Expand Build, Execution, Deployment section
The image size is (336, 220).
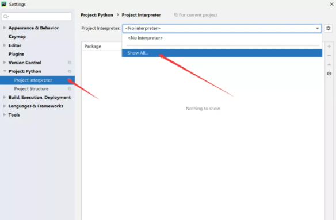point(5,97)
